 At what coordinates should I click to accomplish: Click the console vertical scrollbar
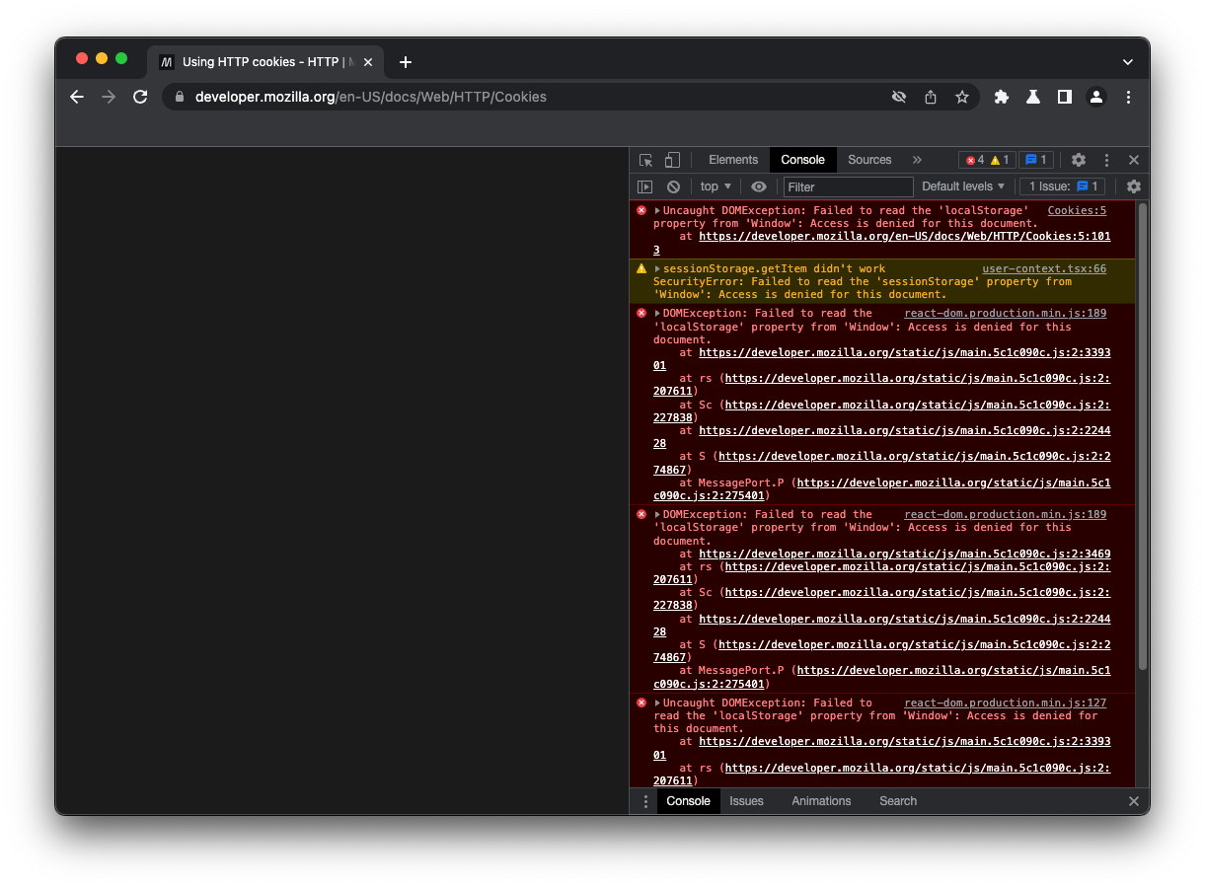click(x=1143, y=436)
